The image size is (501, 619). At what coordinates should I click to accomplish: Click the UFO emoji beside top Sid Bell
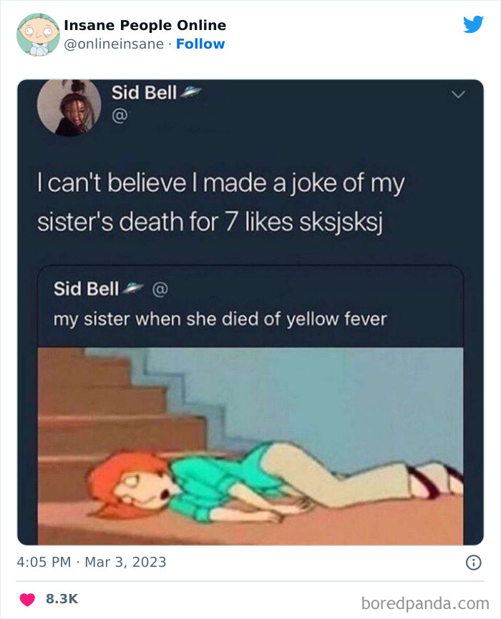pos(191,92)
